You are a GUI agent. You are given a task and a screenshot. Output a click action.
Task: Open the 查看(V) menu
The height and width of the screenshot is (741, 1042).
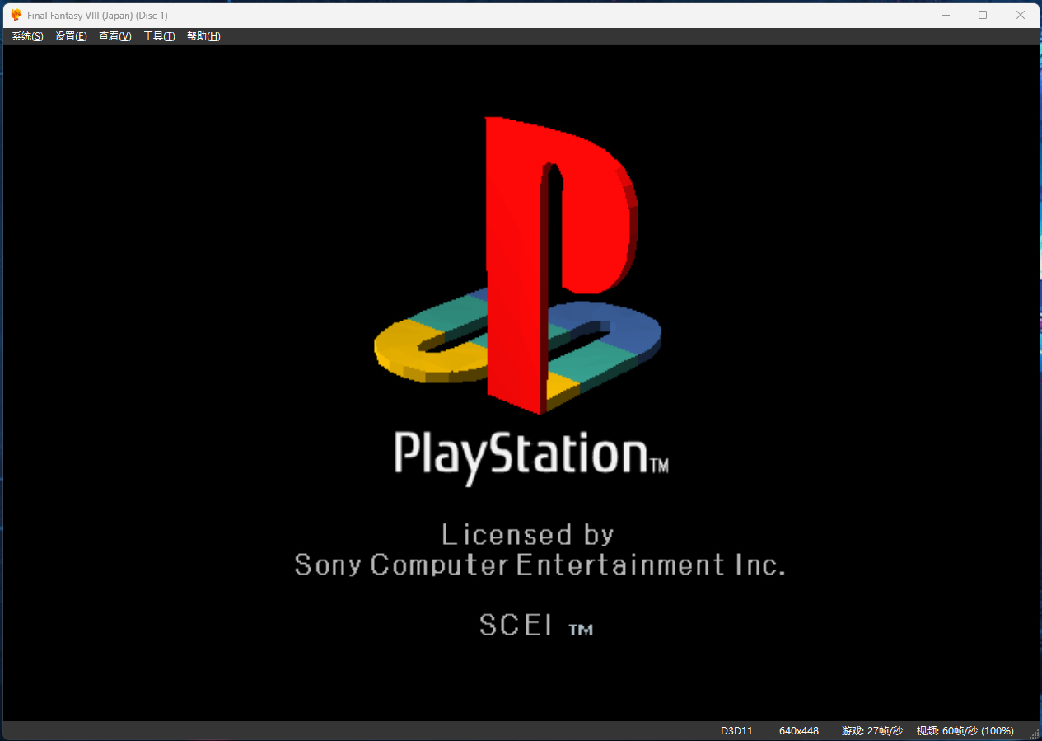(115, 36)
